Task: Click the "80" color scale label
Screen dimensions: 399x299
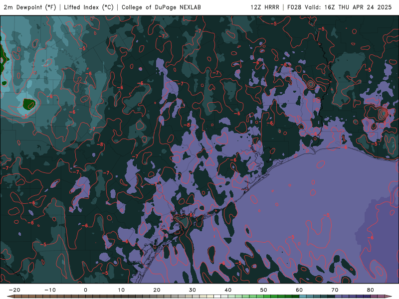Action: (371, 290)
